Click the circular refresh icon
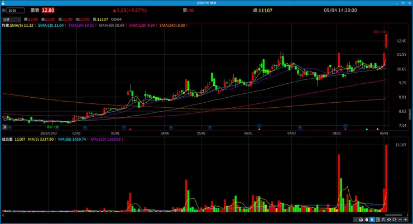This screenshot has width=413, height=224. click(394, 220)
